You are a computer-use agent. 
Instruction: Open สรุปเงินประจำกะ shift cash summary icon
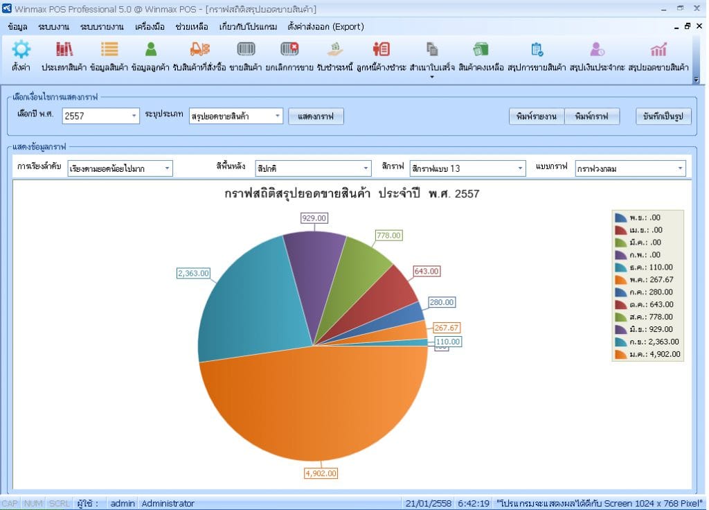click(597, 49)
